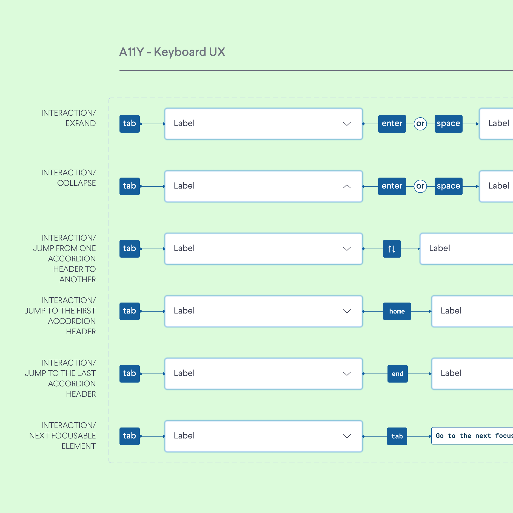The width and height of the screenshot is (513, 513).
Task: Click the tab key in Collapse row
Action: coord(129,186)
